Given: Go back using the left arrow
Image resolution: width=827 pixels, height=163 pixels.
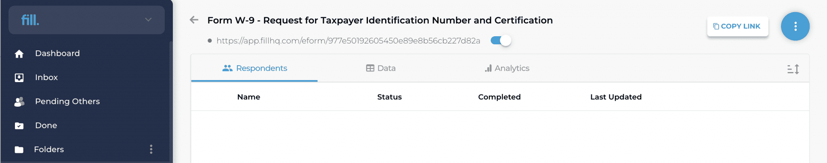Looking at the screenshot, I should (194, 20).
